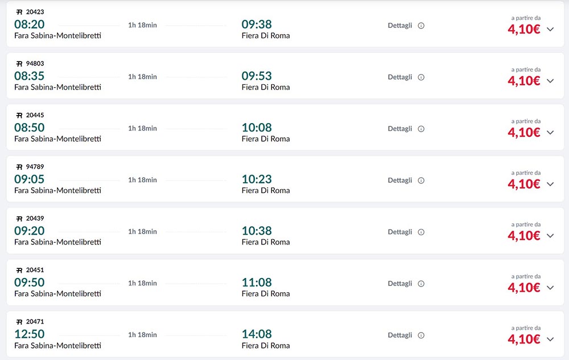Screen dimensions: 569x360
Task: Click info icon for the 09:05 train
Action: click(x=421, y=181)
